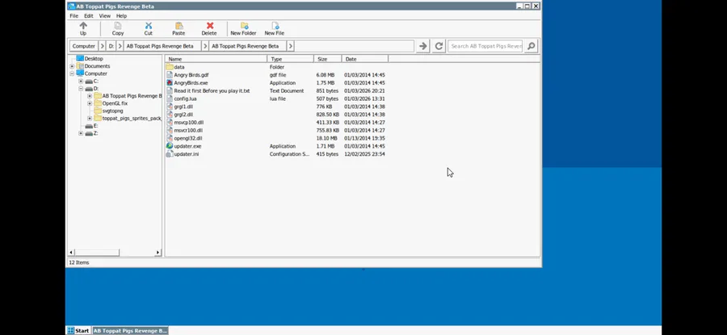Click the Copy toolbar icon
Viewport: 727px width, 335px height.
tap(118, 26)
